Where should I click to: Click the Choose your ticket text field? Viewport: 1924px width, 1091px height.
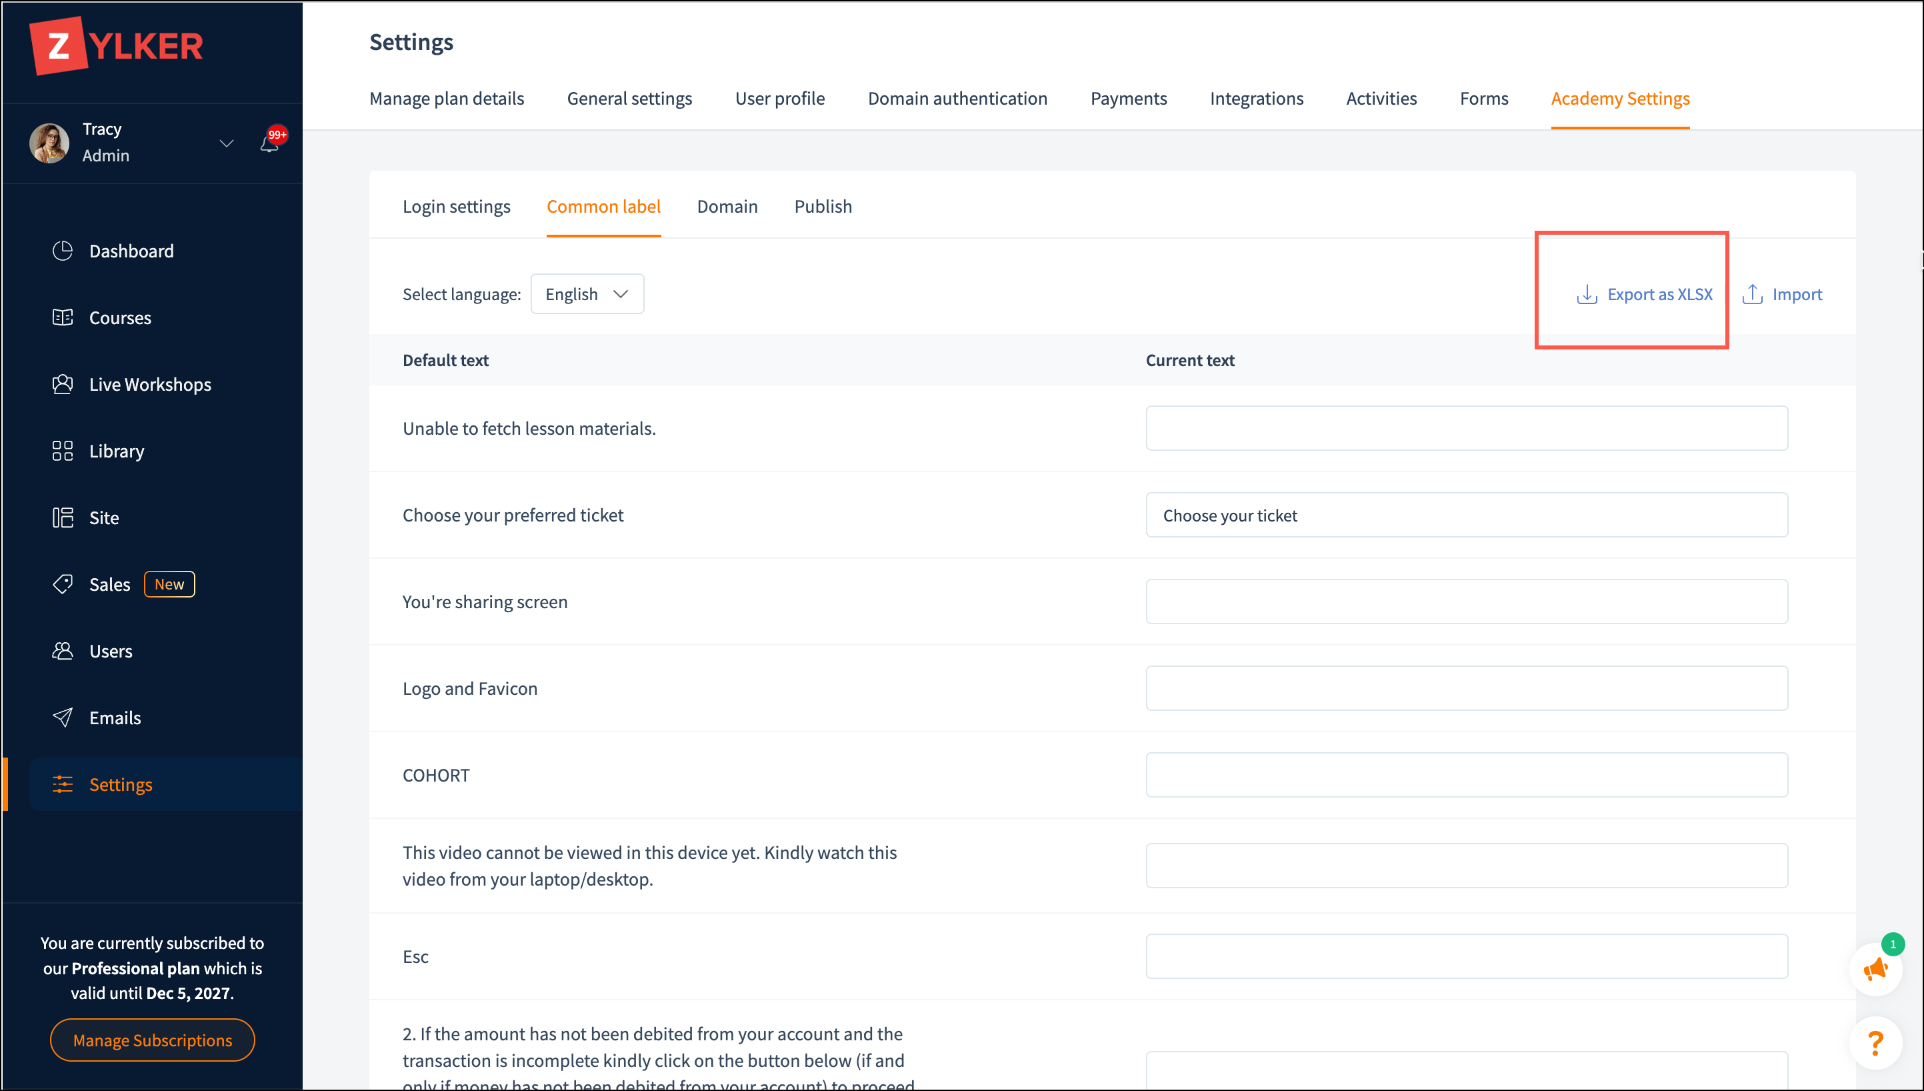tap(1465, 515)
